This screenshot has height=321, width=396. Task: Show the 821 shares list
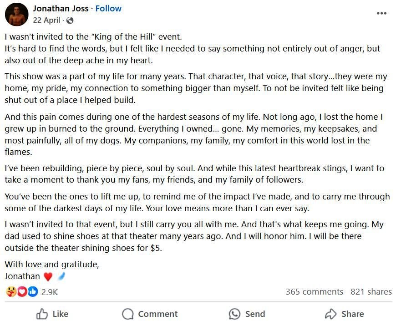tap(371, 292)
